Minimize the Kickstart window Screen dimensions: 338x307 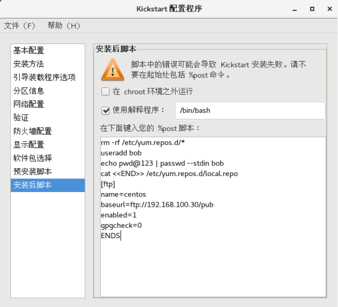(x=295, y=9)
